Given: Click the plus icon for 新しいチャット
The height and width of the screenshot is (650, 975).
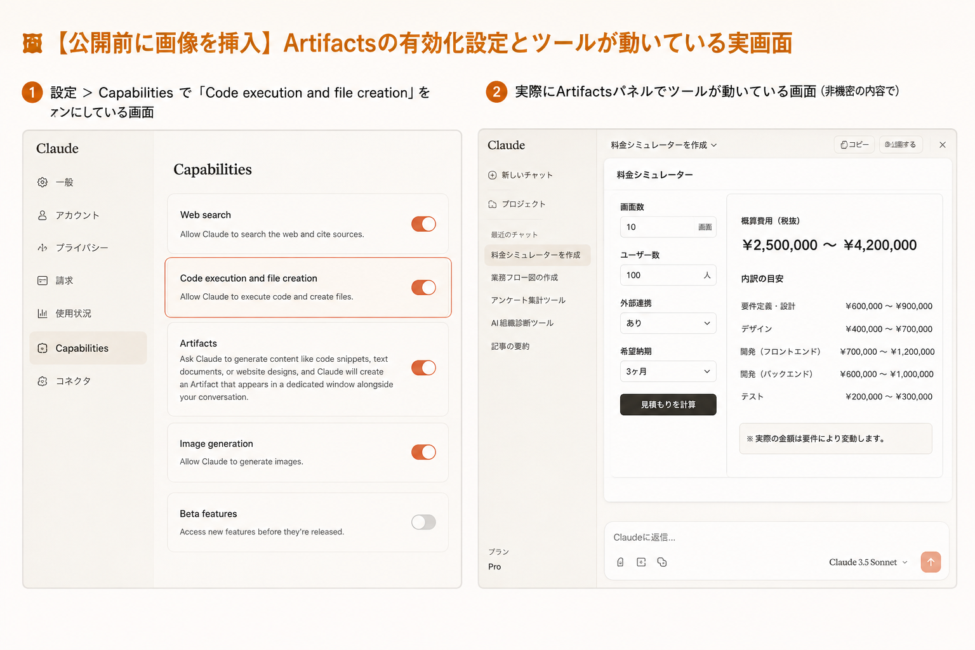Looking at the screenshot, I should pyautogui.click(x=493, y=175).
